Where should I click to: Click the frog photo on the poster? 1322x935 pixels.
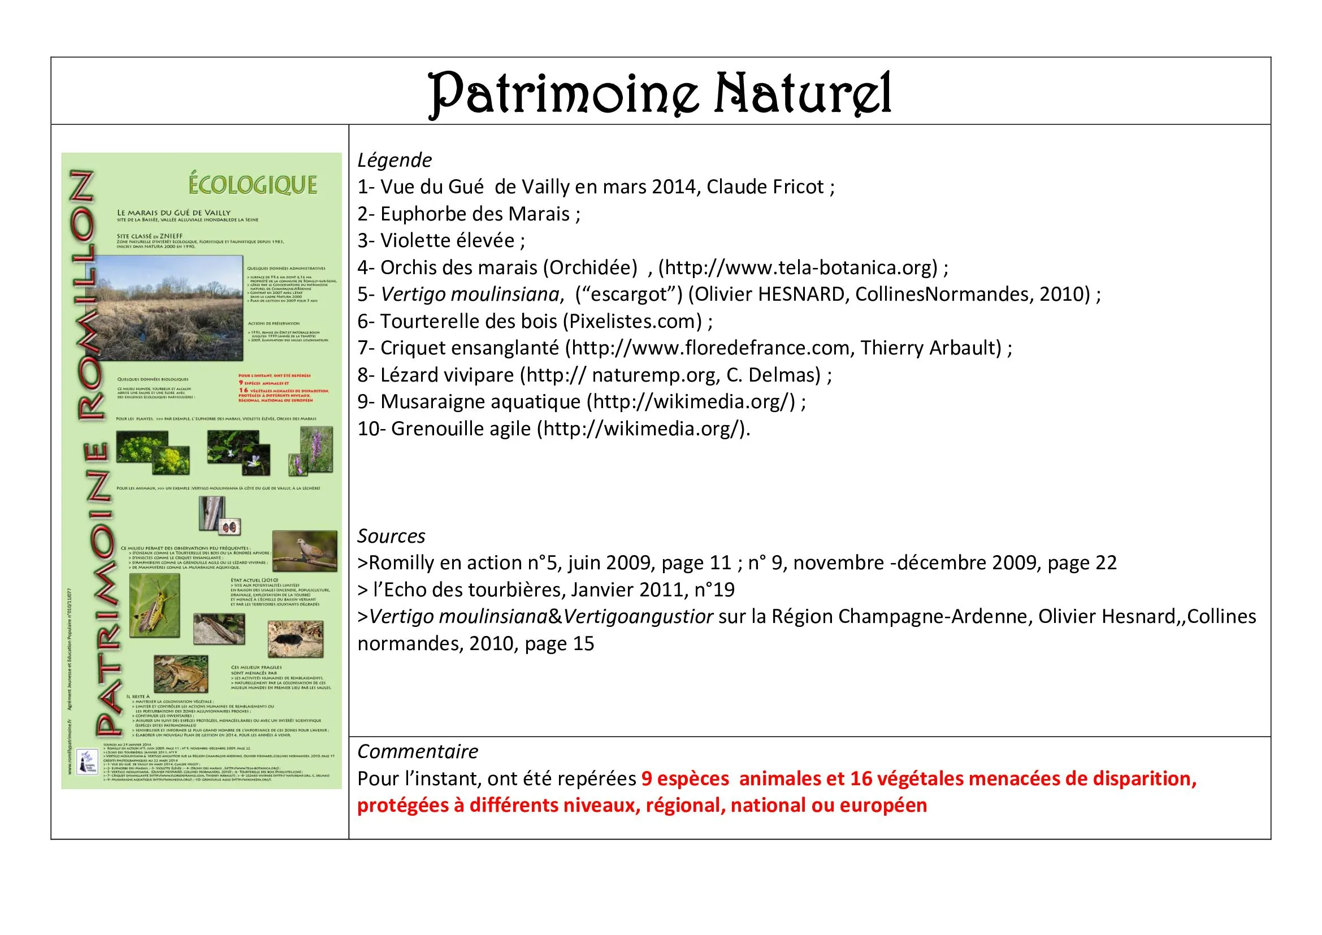180,674
